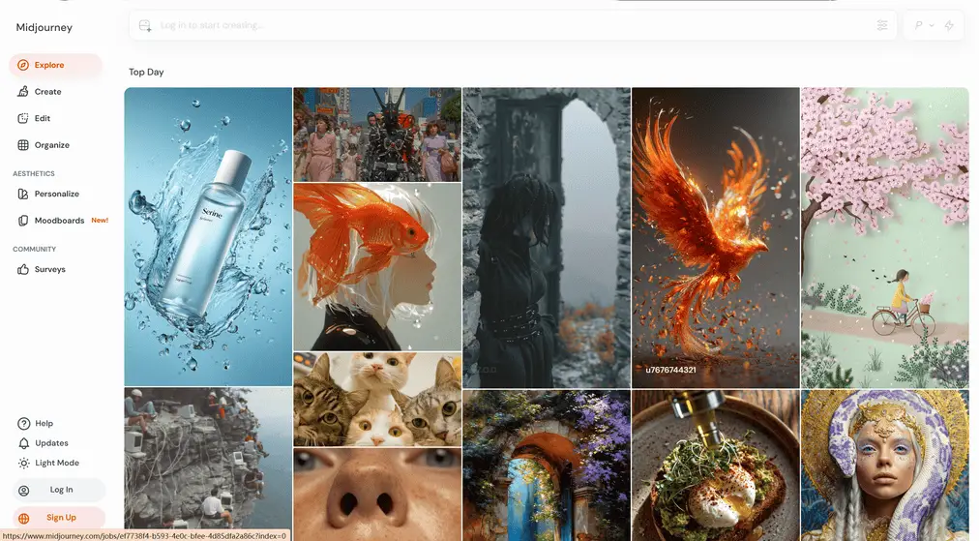The image size is (979, 541).
Task: Open the Moodboards menu item
Action: [59, 221]
